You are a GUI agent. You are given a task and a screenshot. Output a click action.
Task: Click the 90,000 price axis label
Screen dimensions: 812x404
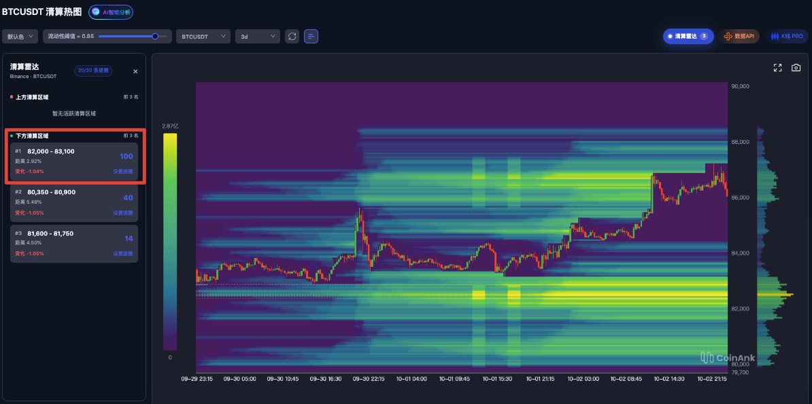pyautogui.click(x=741, y=86)
